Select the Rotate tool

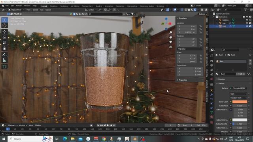point(4,37)
